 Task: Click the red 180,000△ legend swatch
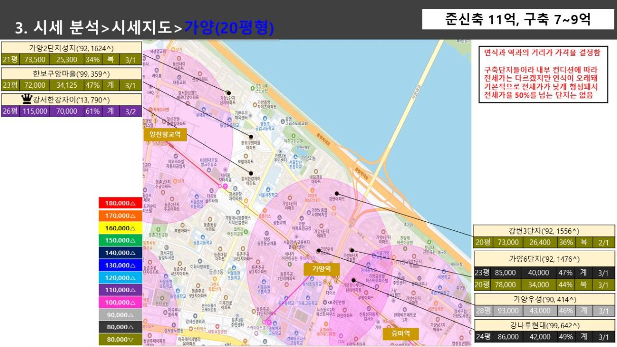[x=121, y=203]
